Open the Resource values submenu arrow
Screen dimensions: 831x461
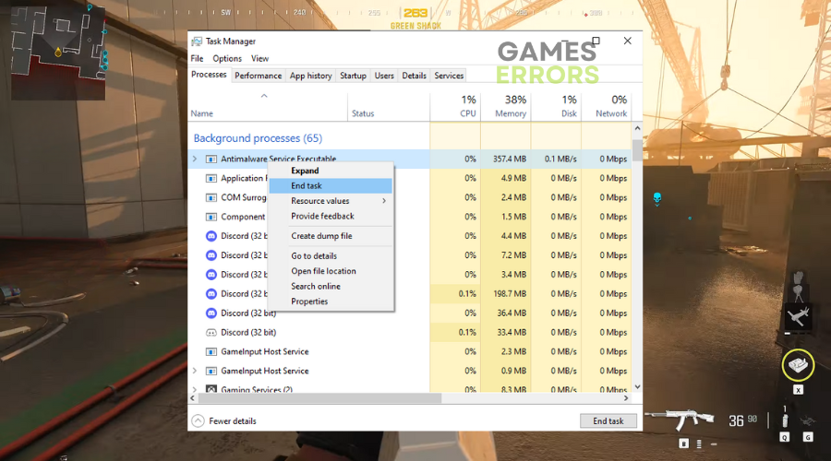[384, 201]
